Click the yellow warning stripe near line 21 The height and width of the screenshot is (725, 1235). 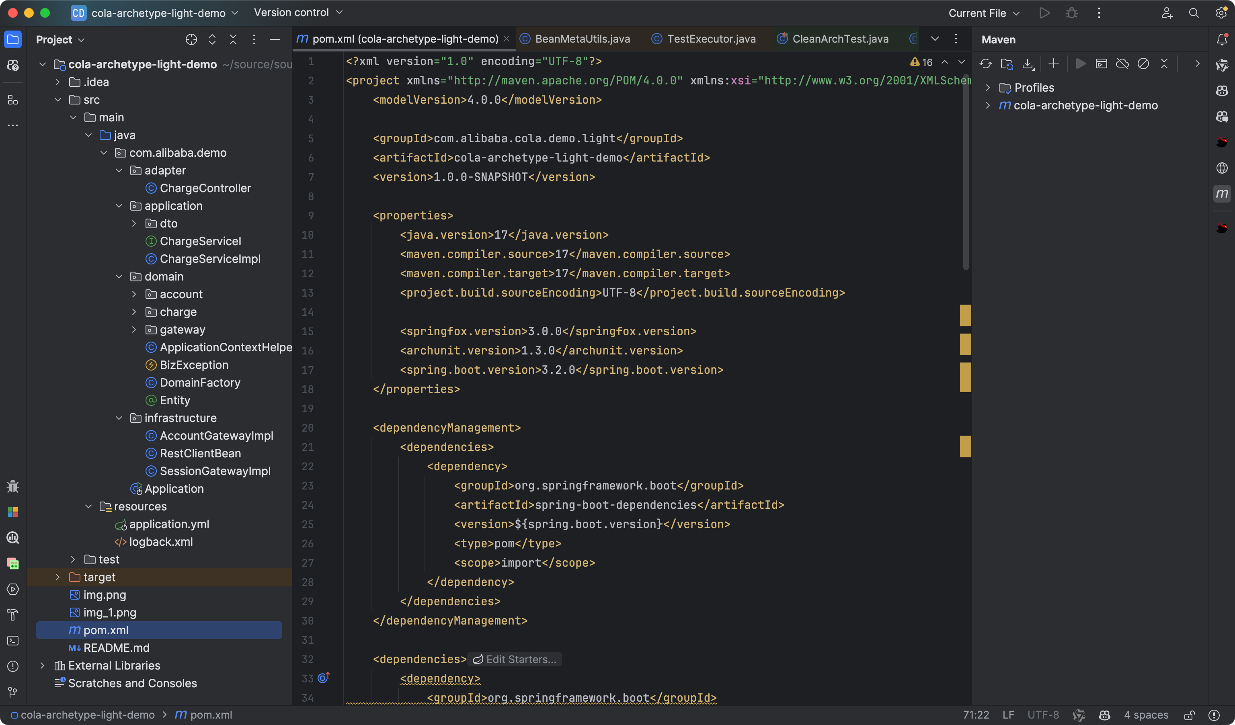click(965, 446)
